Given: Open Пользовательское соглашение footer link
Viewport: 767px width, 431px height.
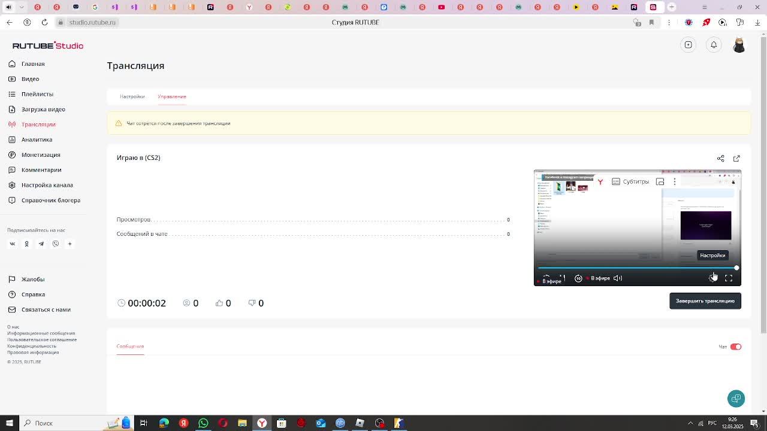Looking at the screenshot, I should [x=42, y=339].
